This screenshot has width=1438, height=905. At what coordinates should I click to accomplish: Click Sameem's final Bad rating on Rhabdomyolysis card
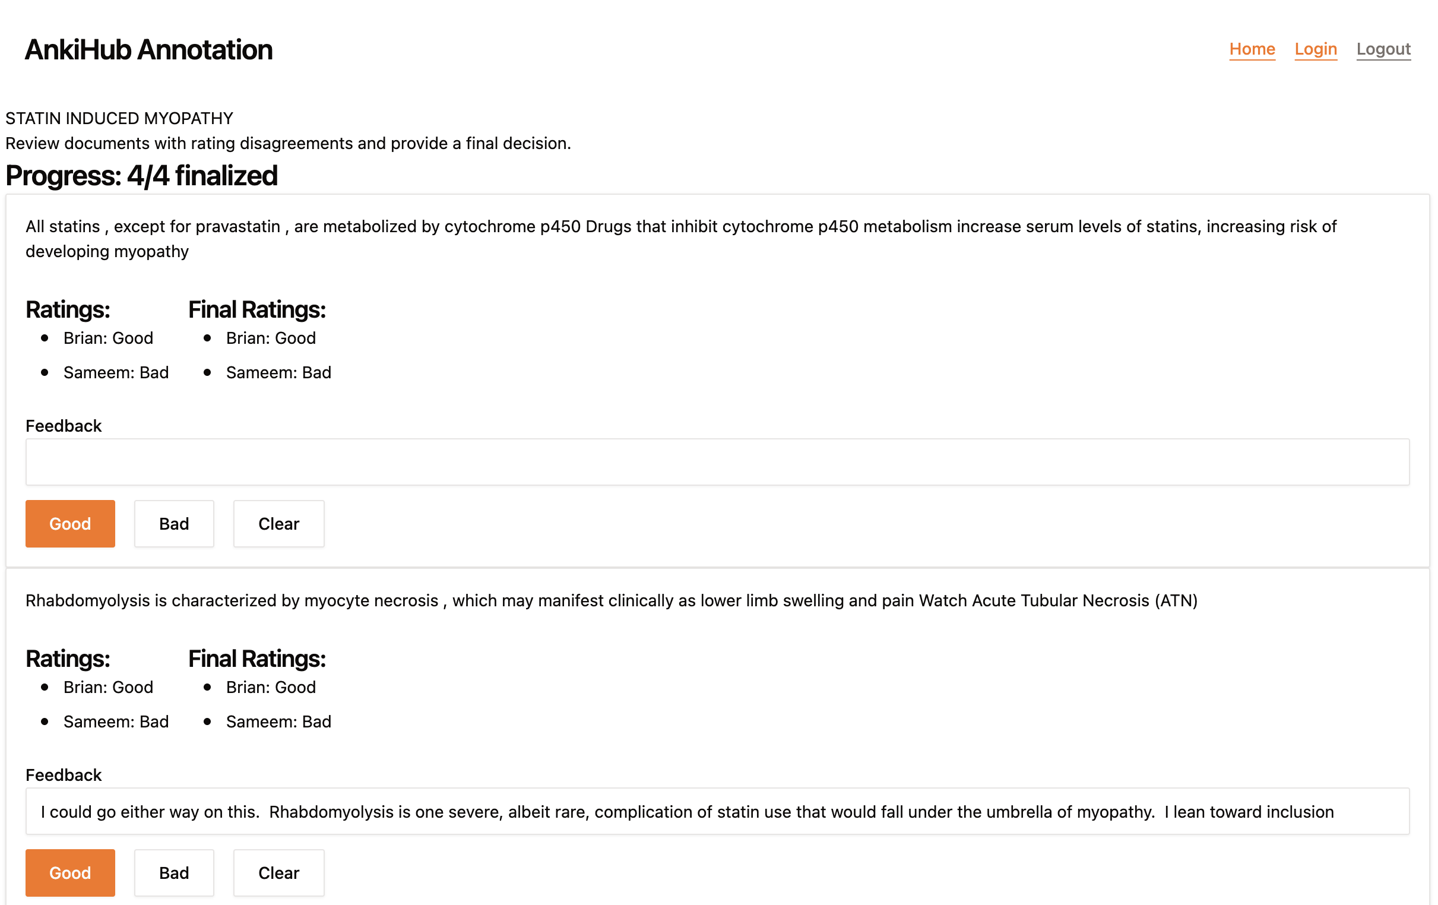(x=278, y=721)
